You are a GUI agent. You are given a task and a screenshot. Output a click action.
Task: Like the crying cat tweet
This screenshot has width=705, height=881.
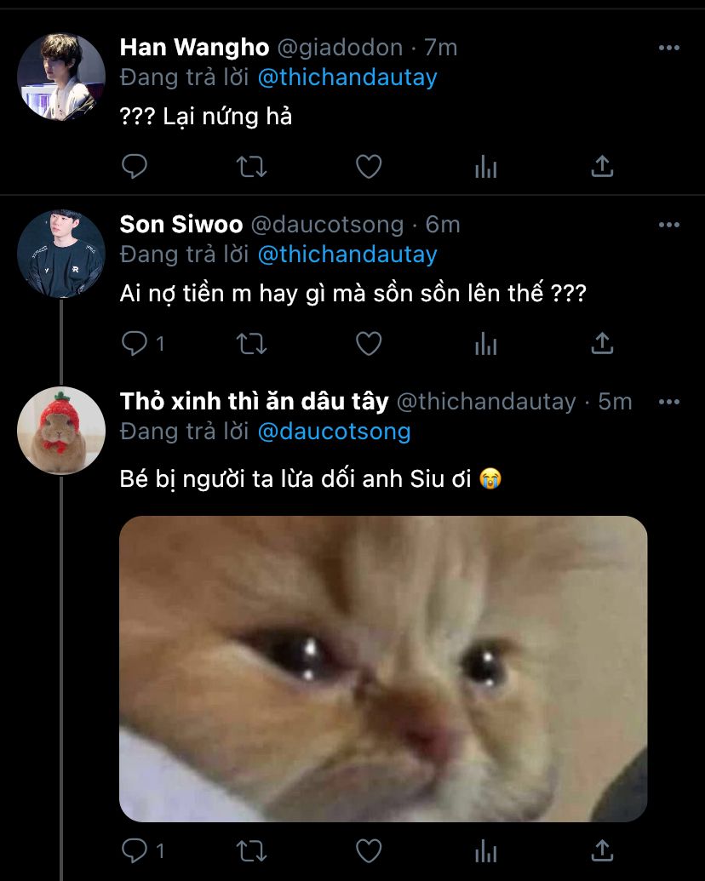(x=368, y=850)
